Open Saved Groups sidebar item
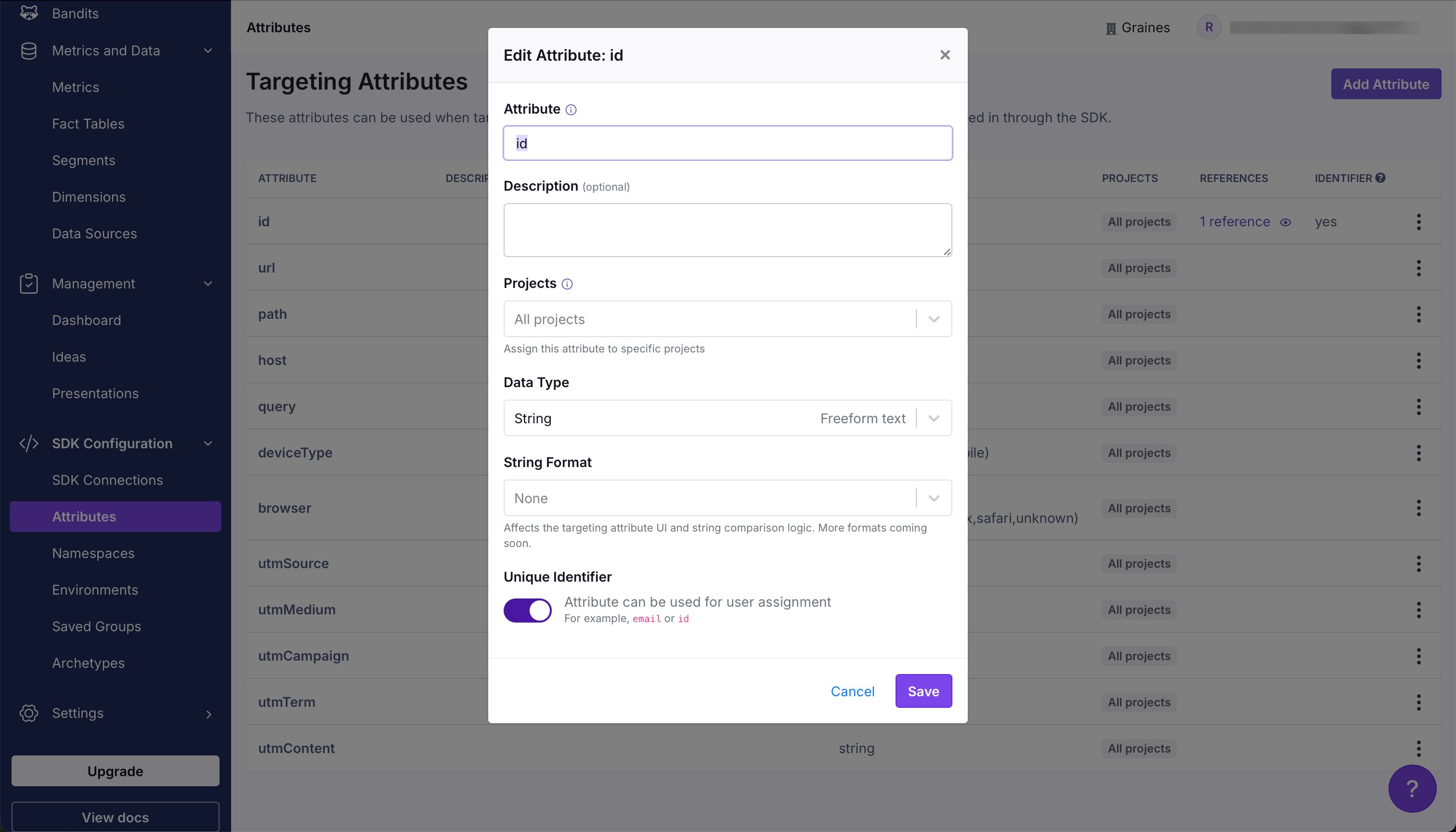Image resolution: width=1456 pixels, height=832 pixels. (x=96, y=626)
